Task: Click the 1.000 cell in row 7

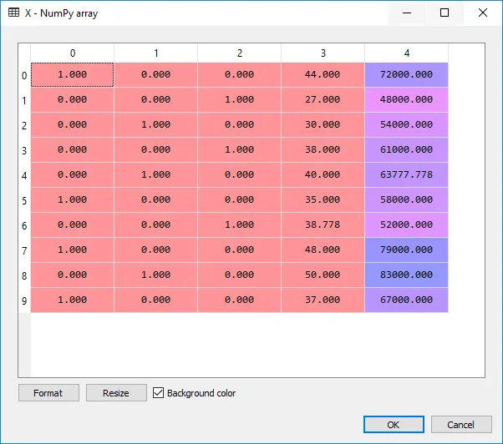Action: point(72,250)
